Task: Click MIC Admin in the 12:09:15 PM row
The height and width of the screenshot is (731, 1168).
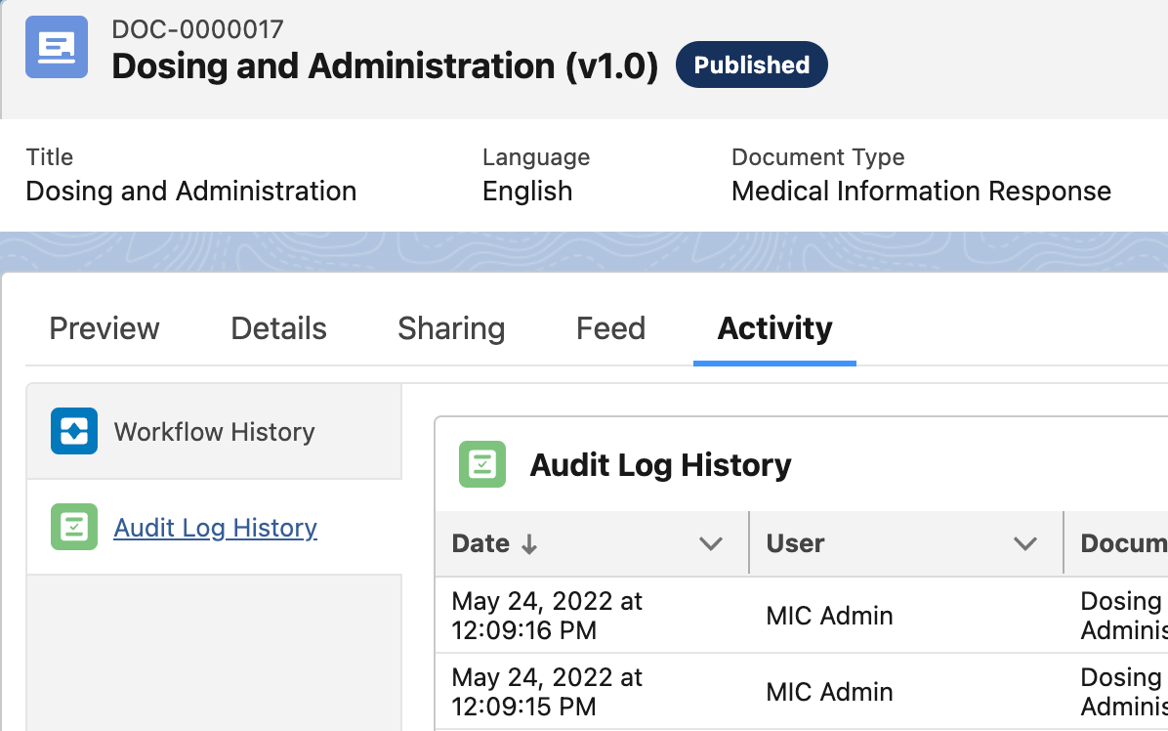Action: (x=829, y=692)
